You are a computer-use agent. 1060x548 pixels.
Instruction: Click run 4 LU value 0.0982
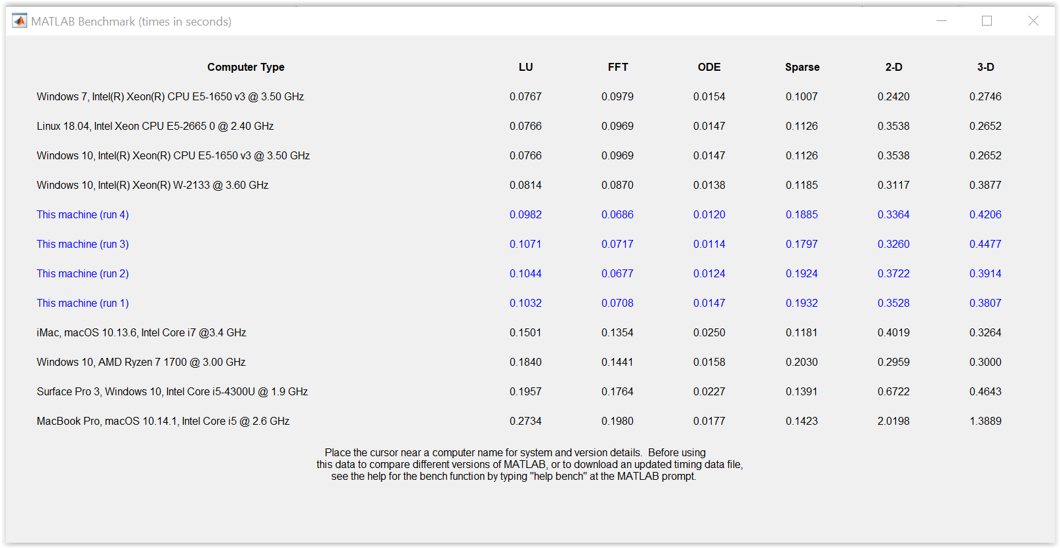[x=526, y=214]
